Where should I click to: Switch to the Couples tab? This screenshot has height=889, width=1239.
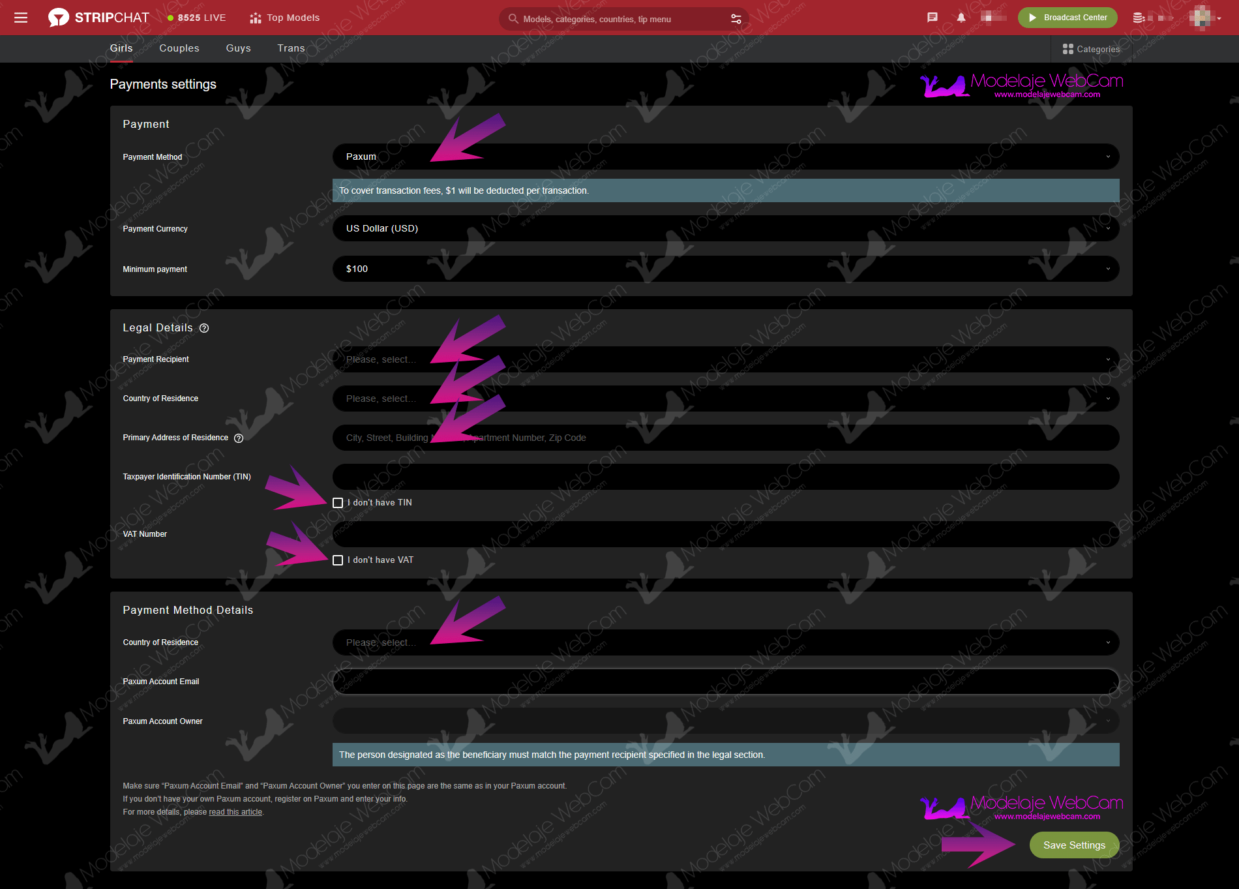click(x=179, y=48)
